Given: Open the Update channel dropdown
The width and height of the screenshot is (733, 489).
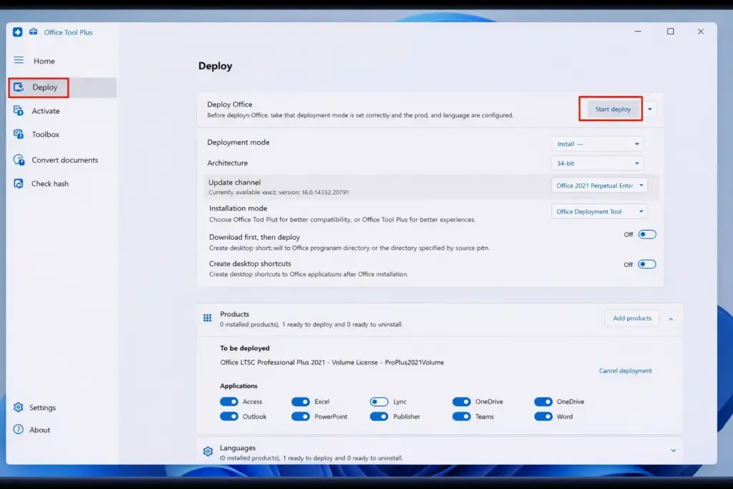Looking at the screenshot, I should coord(600,185).
